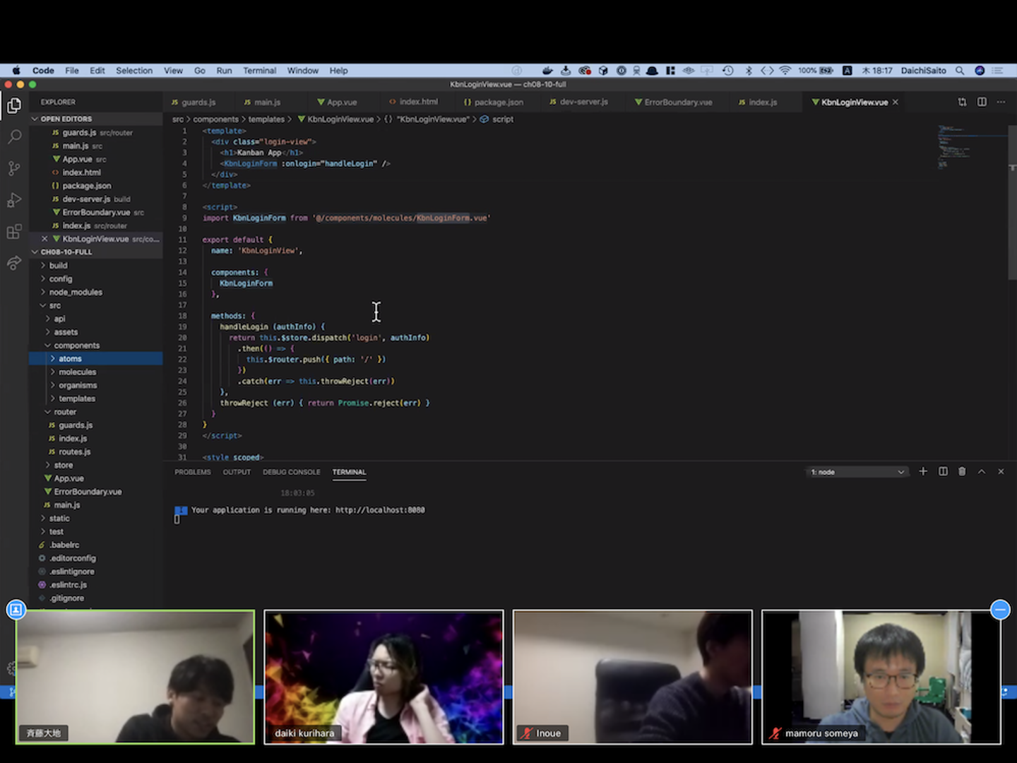This screenshot has width=1017, height=763.
Task: Open the Extensions view
Action: coord(14,232)
